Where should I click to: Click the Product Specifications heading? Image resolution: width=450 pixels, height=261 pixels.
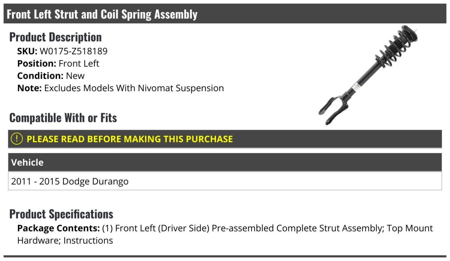pyautogui.click(x=61, y=214)
